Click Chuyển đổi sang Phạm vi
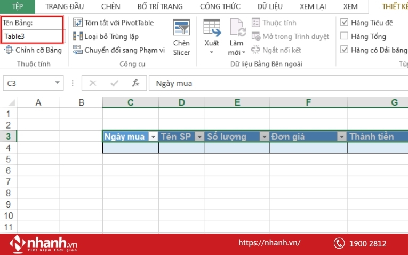 [78, 50]
